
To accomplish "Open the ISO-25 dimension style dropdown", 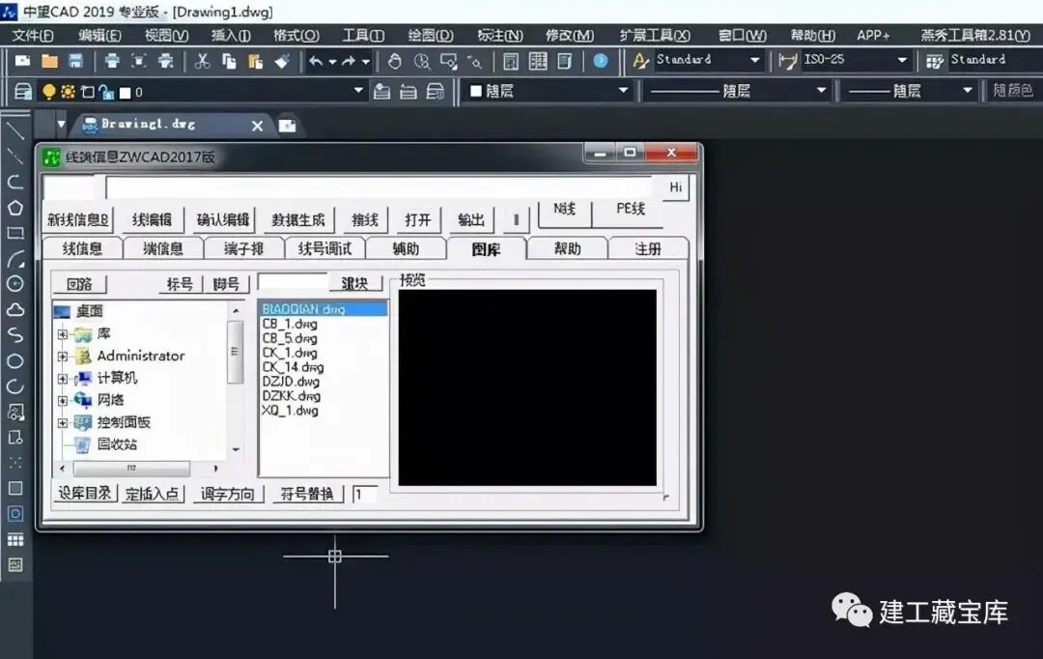I will [x=902, y=60].
